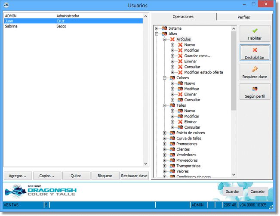Expand the Paleta de colores node
Screen dimensions: 280x216
coord(165,133)
